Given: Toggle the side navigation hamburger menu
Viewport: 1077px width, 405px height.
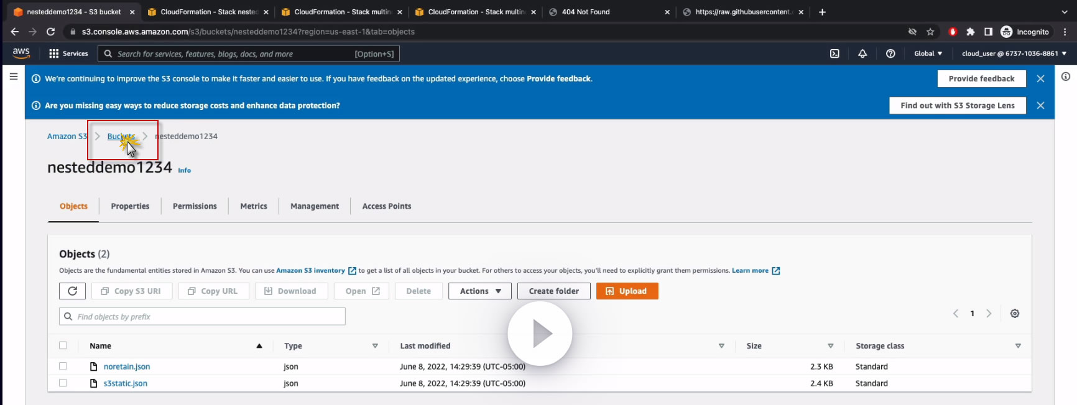Looking at the screenshot, I should pyautogui.click(x=14, y=76).
